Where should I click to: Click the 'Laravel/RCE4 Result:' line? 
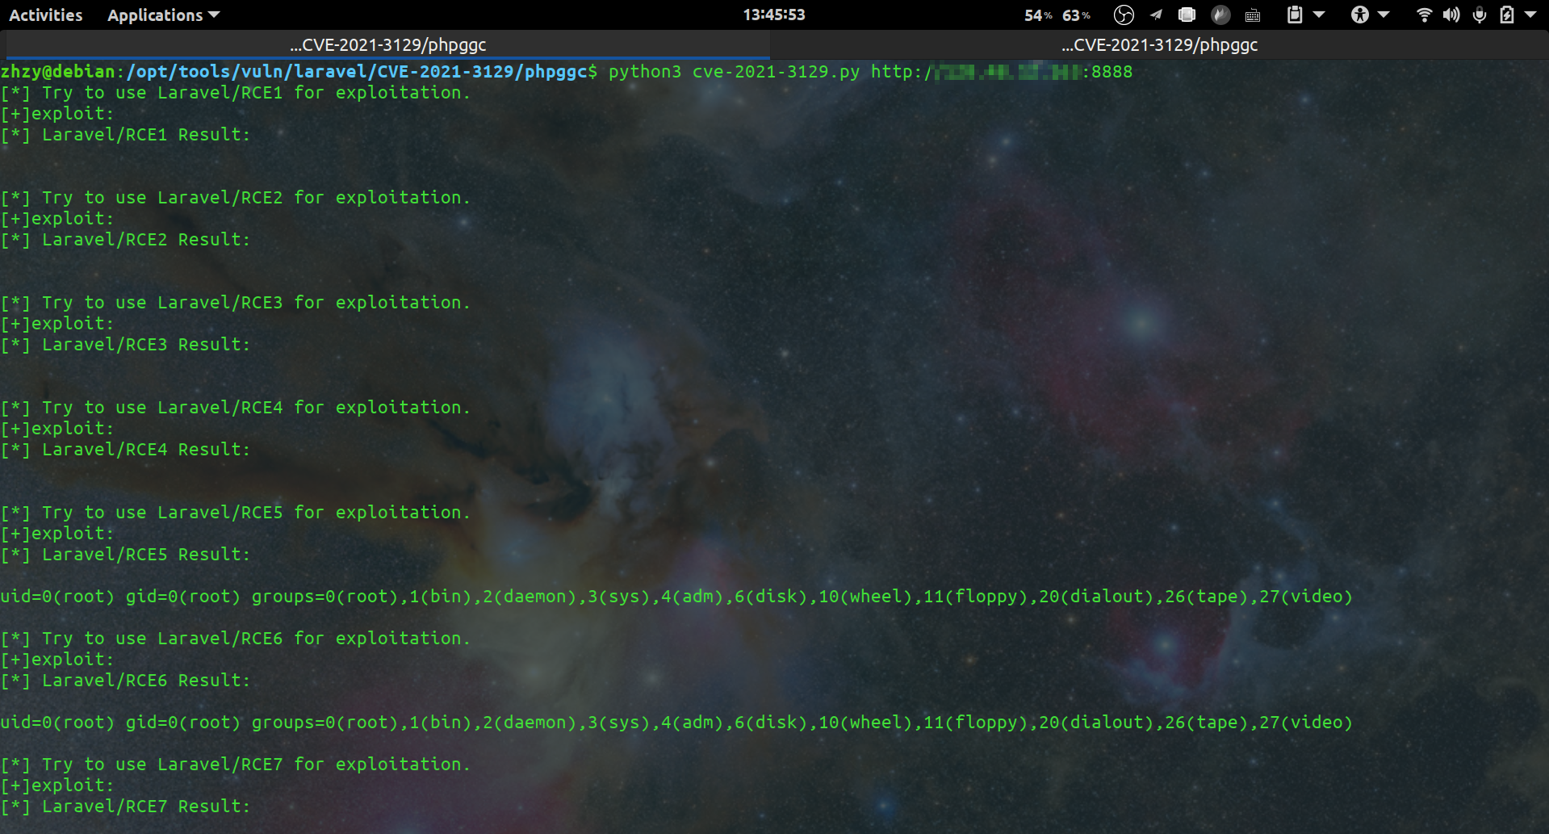tap(125, 450)
